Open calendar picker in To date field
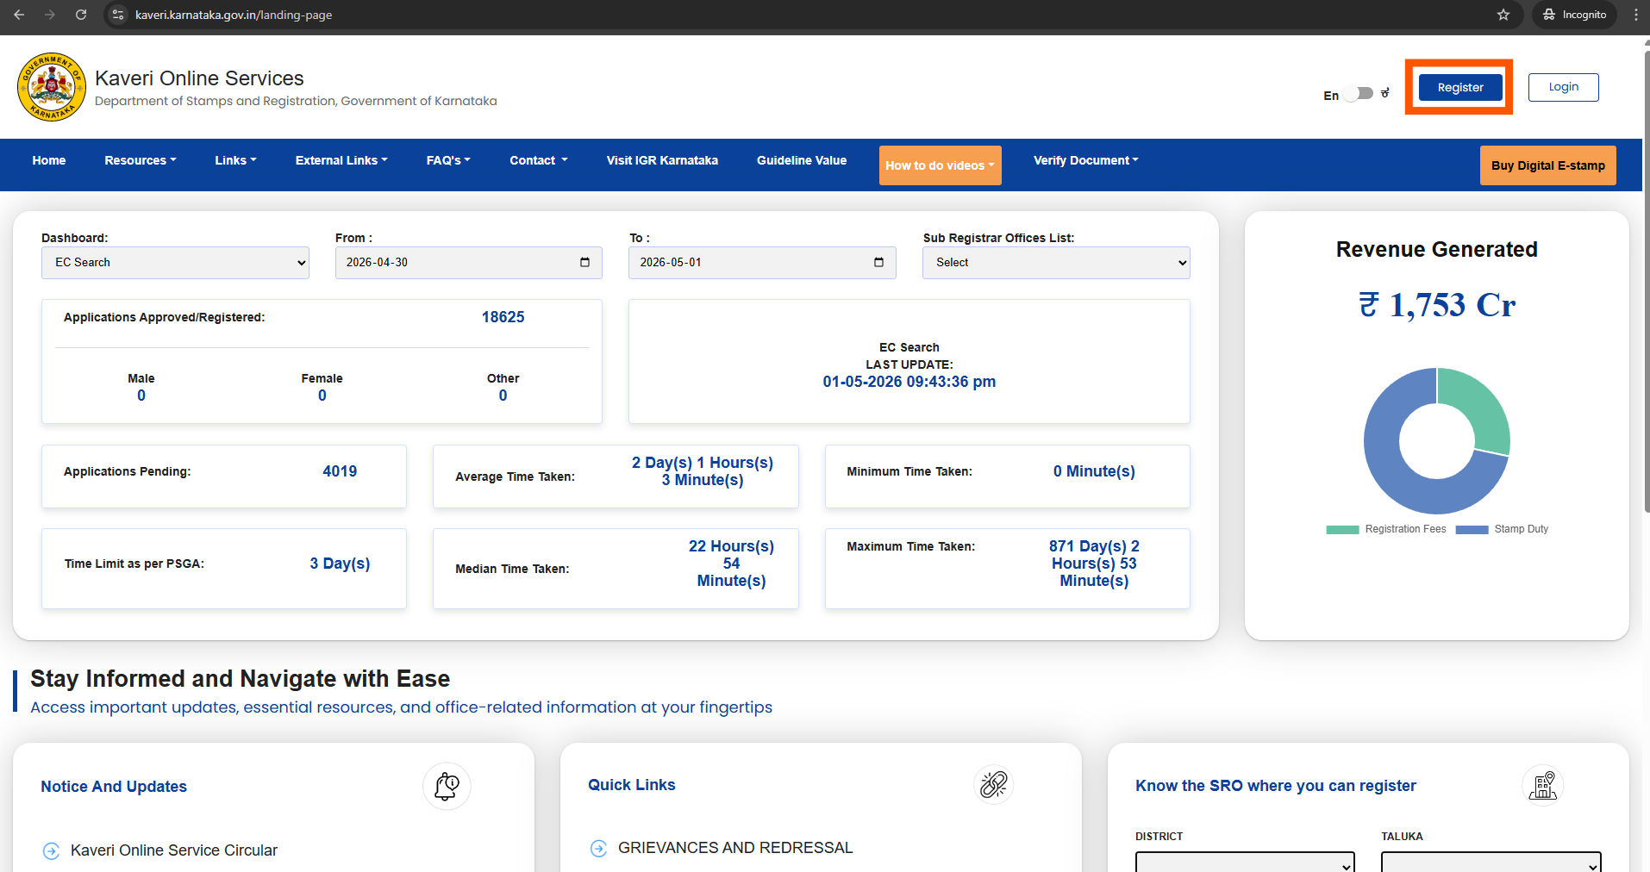Viewport: 1650px width, 872px height. click(x=878, y=262)
